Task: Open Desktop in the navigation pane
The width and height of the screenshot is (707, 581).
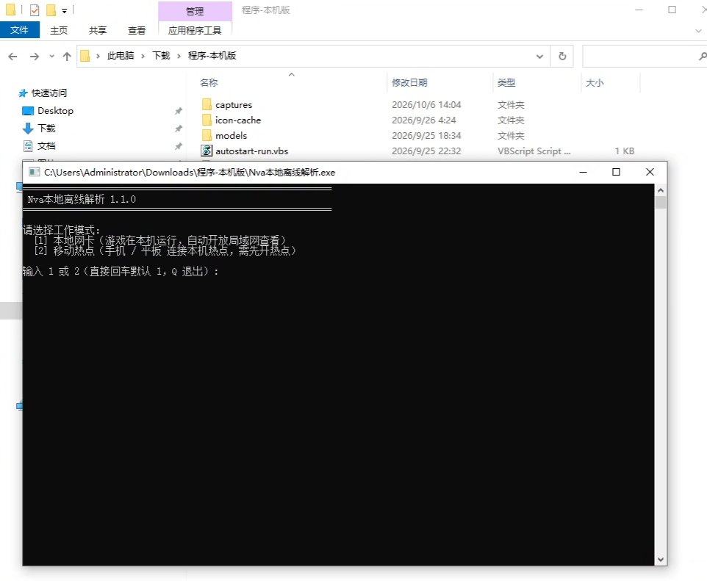Action: pos(55,110)
